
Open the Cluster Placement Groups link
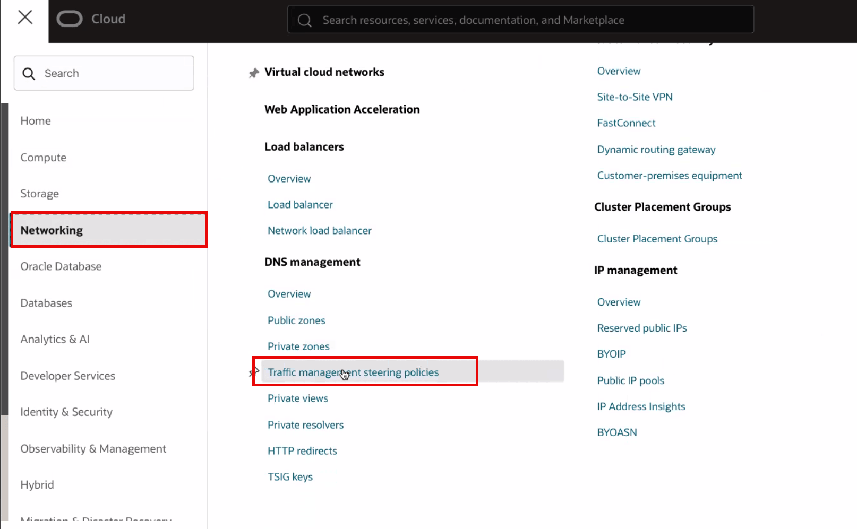(x=657, y=239)
